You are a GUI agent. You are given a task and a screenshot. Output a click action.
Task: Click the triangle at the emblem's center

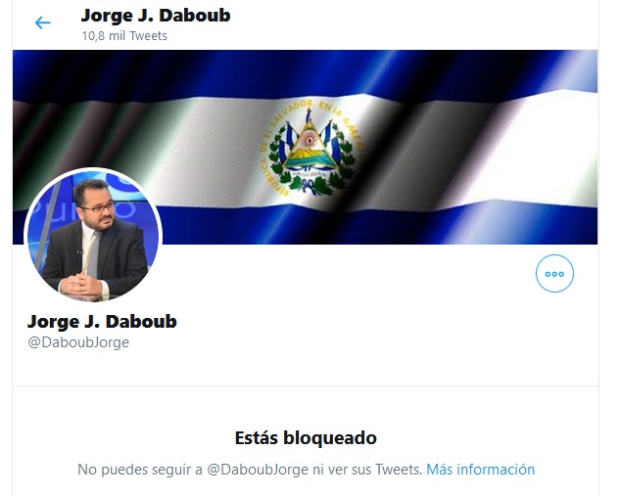pos(311,146)
